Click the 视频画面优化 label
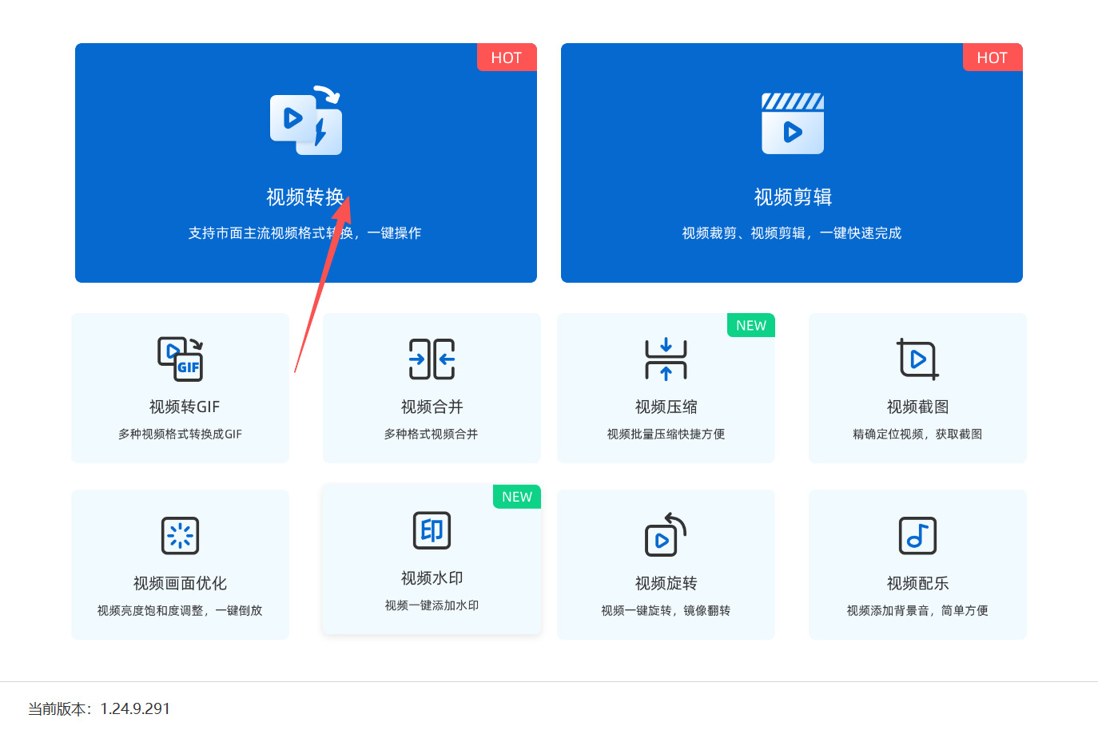 180,584
